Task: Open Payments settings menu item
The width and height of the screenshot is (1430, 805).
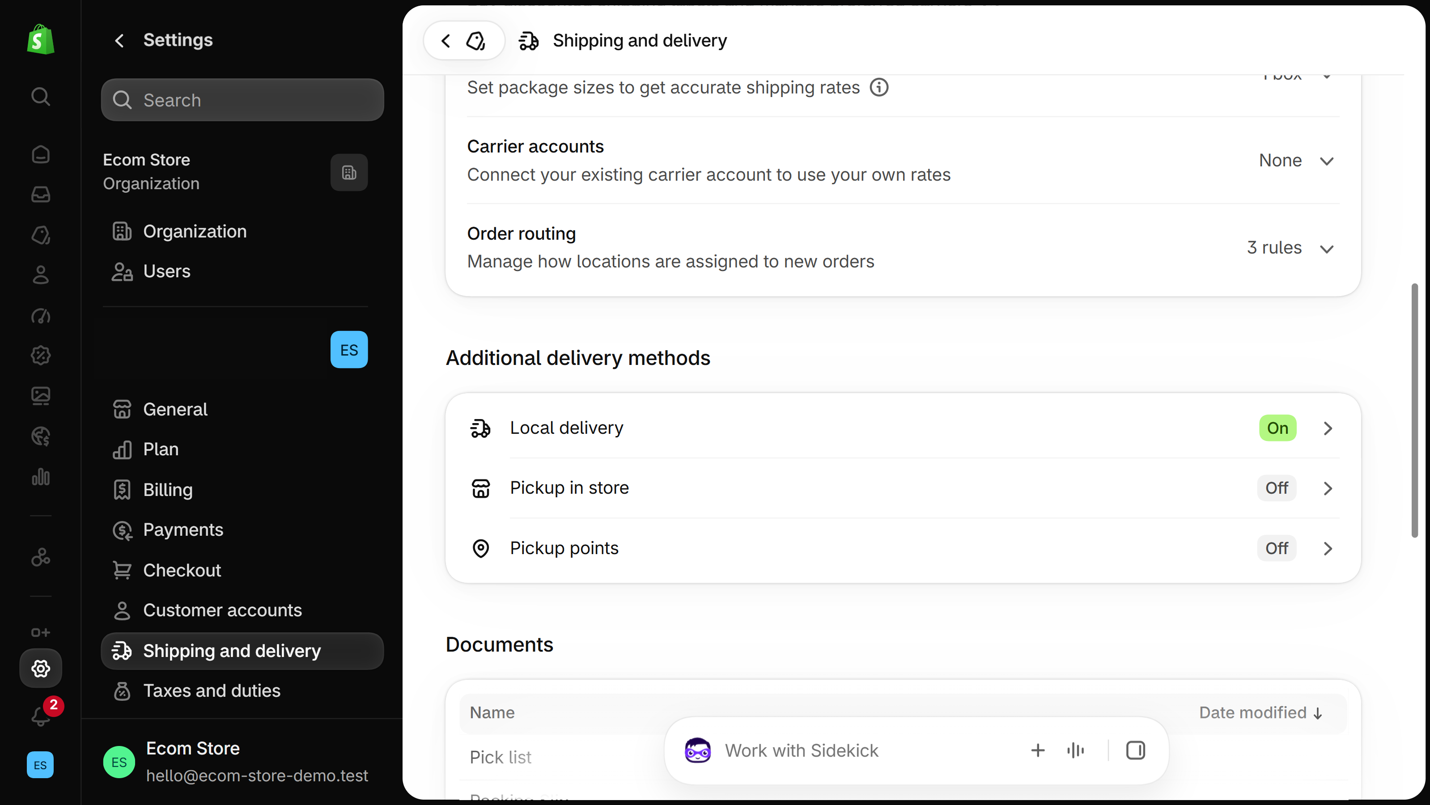Action: pyautogui.click(x=242, y=530)
